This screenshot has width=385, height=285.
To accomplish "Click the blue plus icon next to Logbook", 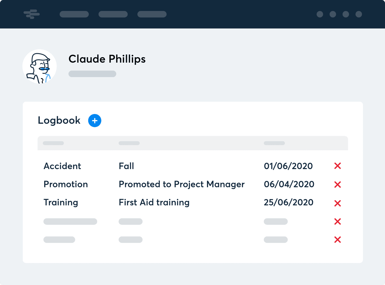I will (x=95, y=121).
